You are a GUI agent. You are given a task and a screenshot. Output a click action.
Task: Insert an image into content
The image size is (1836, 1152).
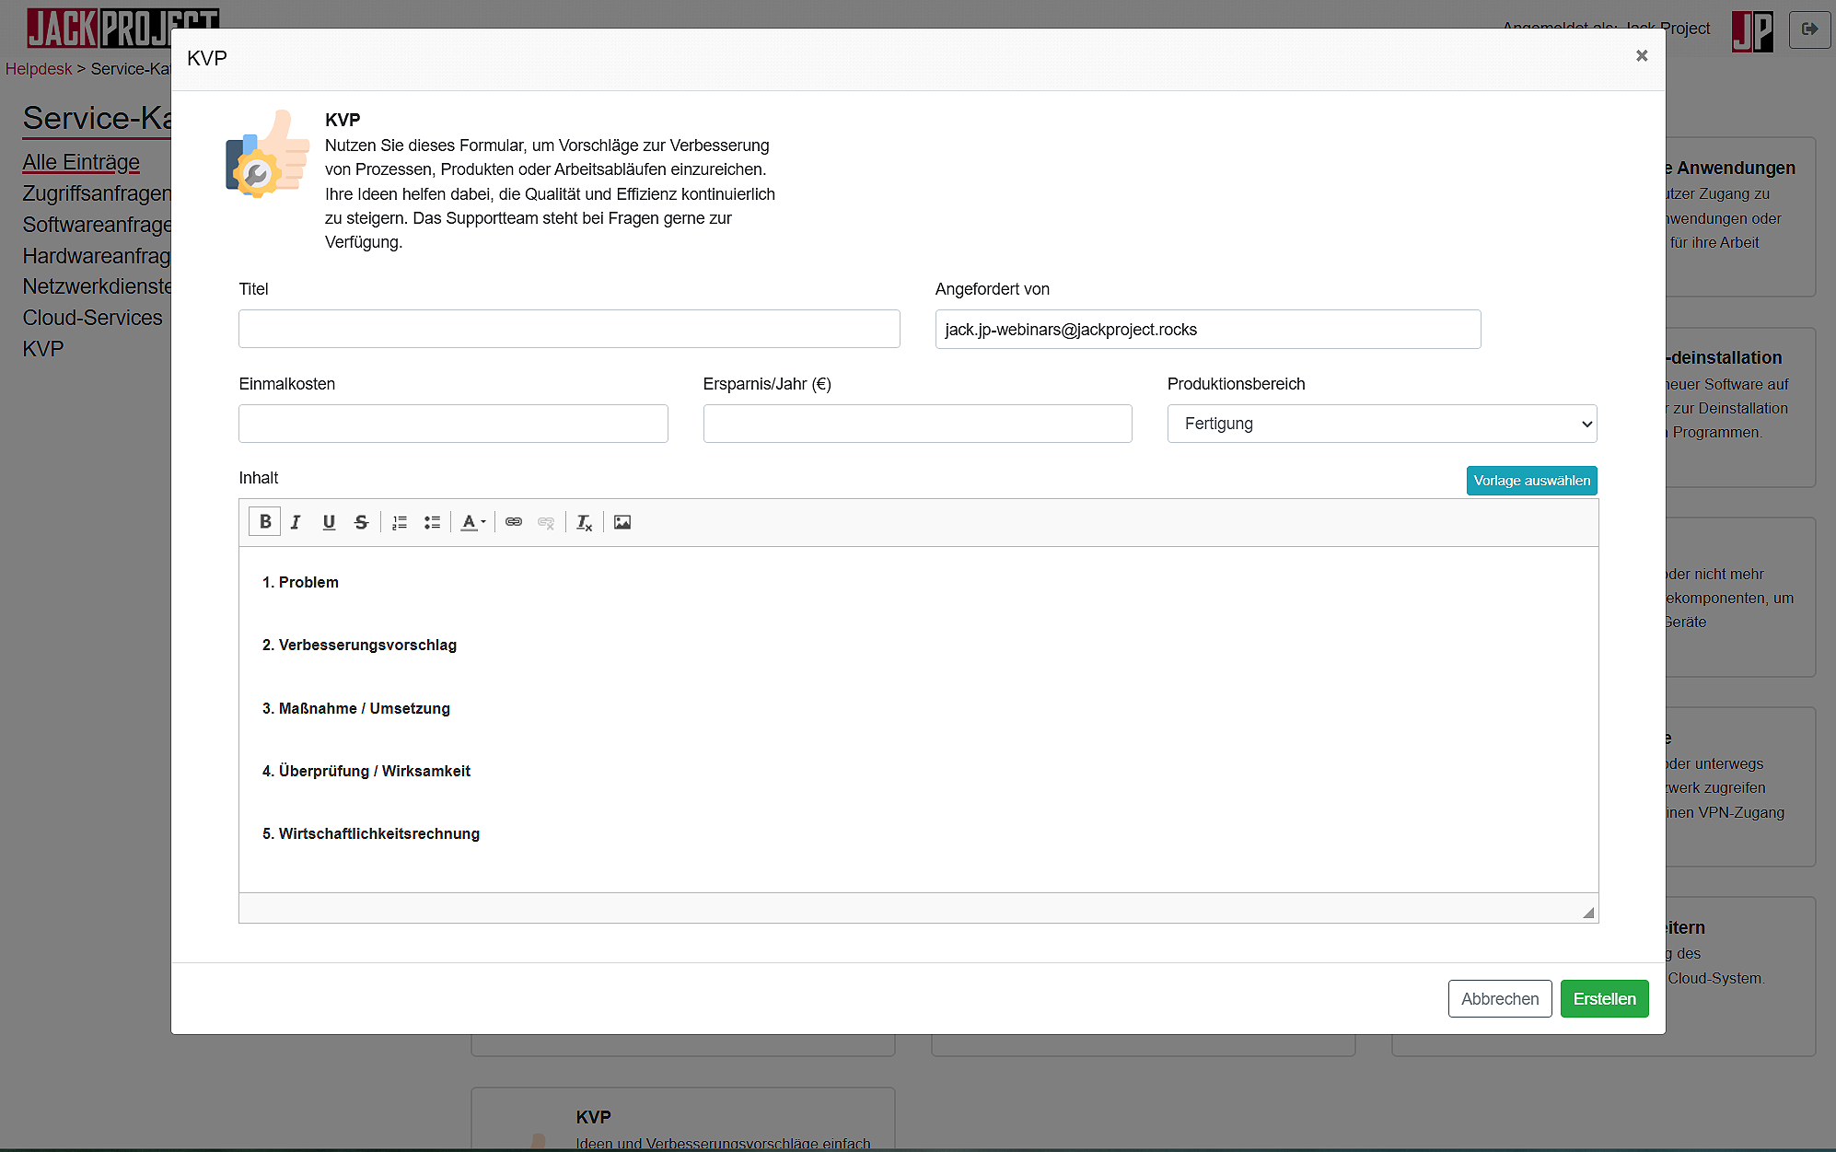click(622, 522)
